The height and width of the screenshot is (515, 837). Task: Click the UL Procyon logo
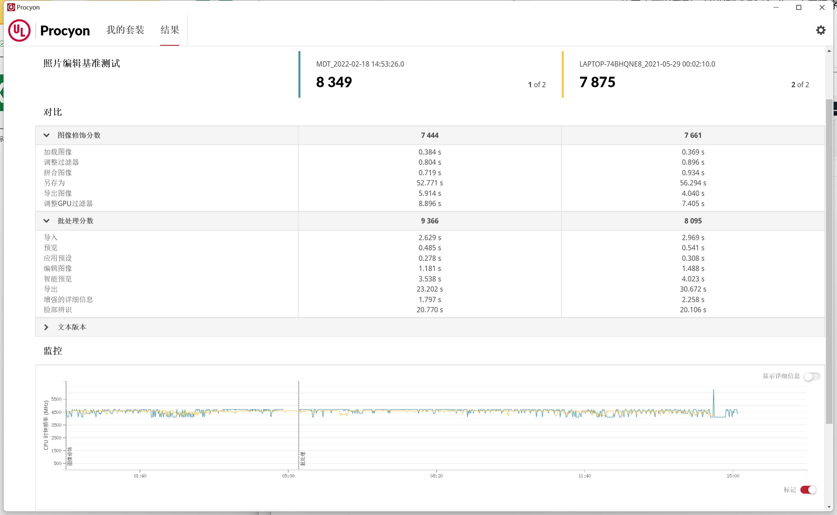[19, 31]
